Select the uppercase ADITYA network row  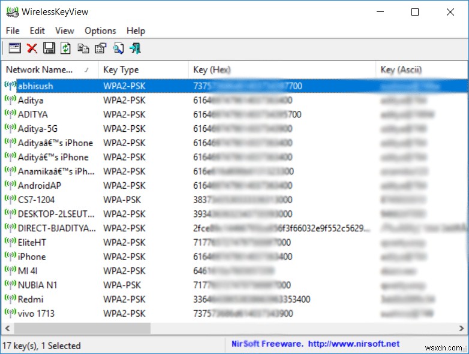coord(235,114)
